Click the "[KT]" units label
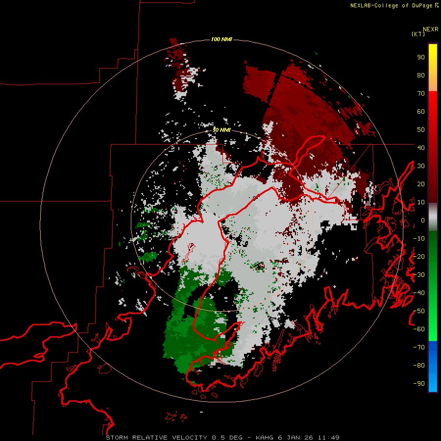 (418, 34)
